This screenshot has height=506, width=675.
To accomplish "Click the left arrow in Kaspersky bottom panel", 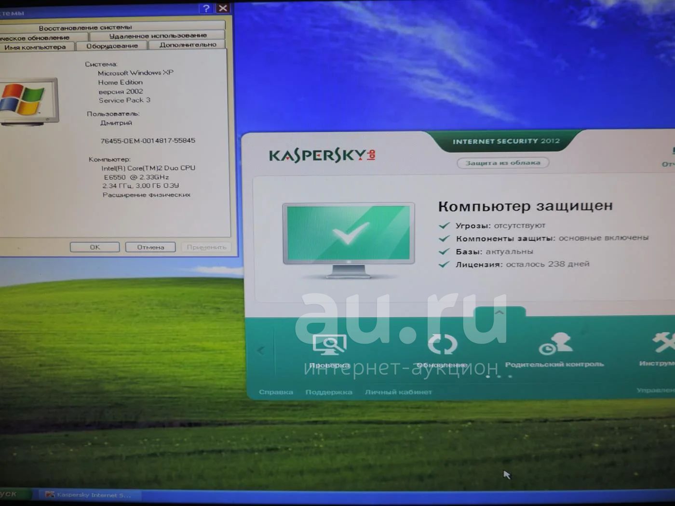I will click(261, 350).
